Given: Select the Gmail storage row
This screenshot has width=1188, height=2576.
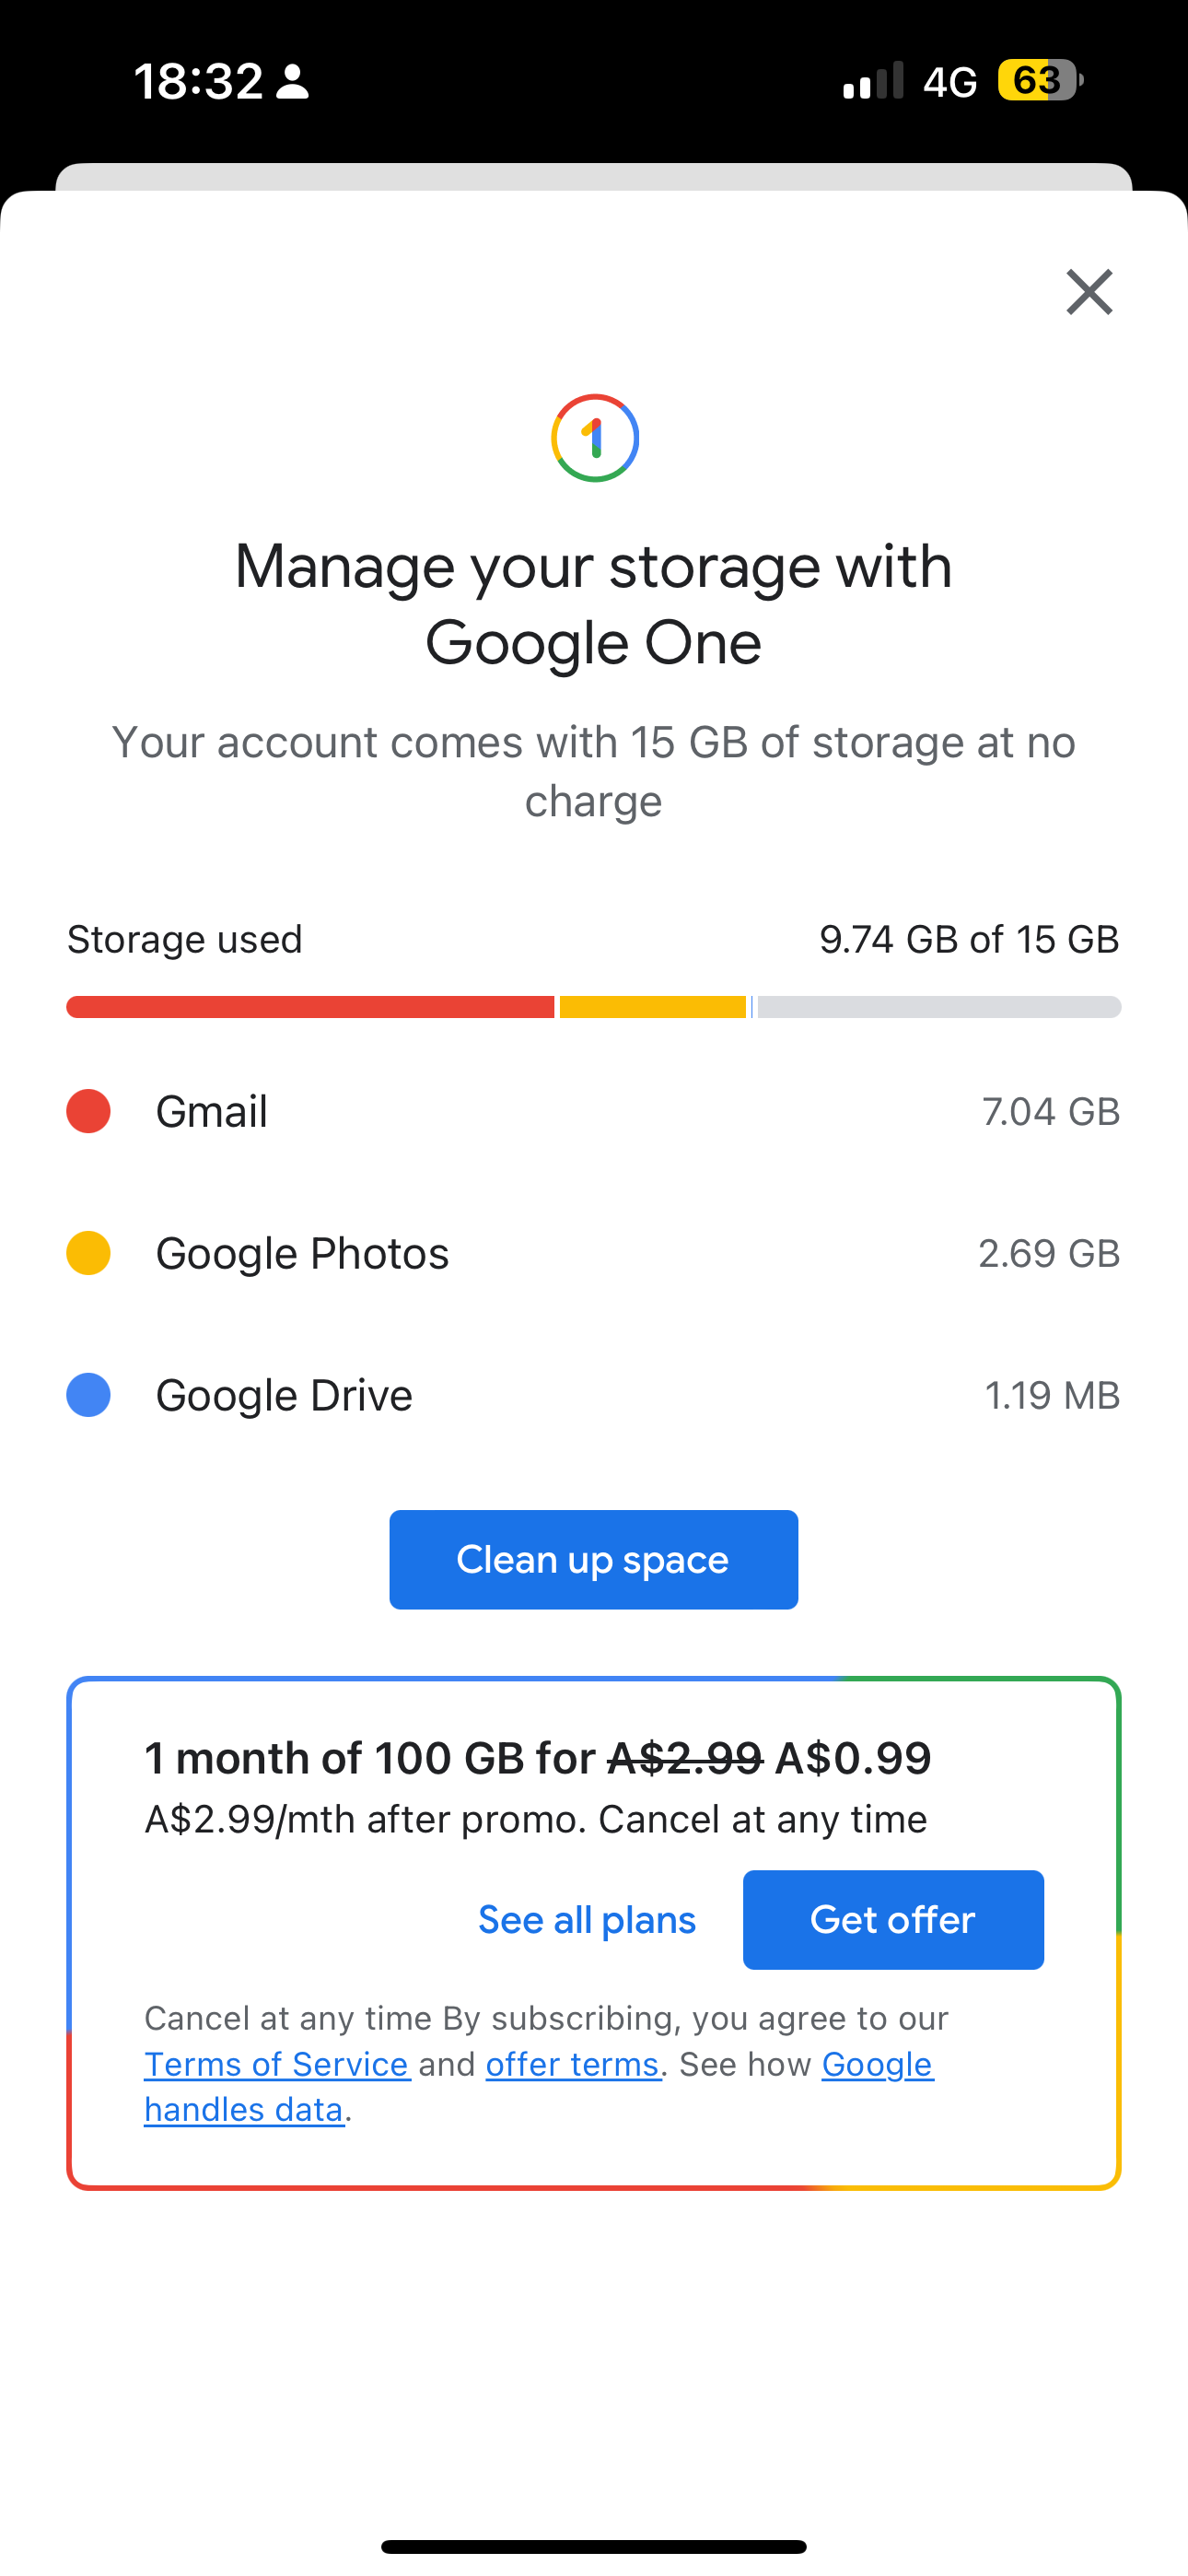Looking at the screenshot, I should 593,1111.
